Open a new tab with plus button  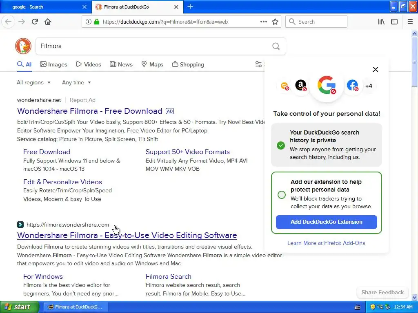point(190,7)
